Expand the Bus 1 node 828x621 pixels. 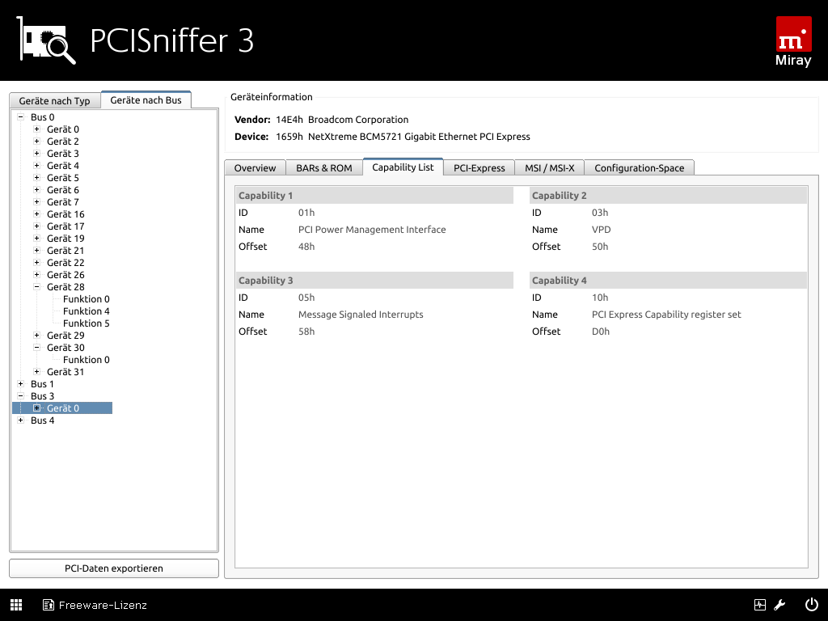tap(20, 384)
